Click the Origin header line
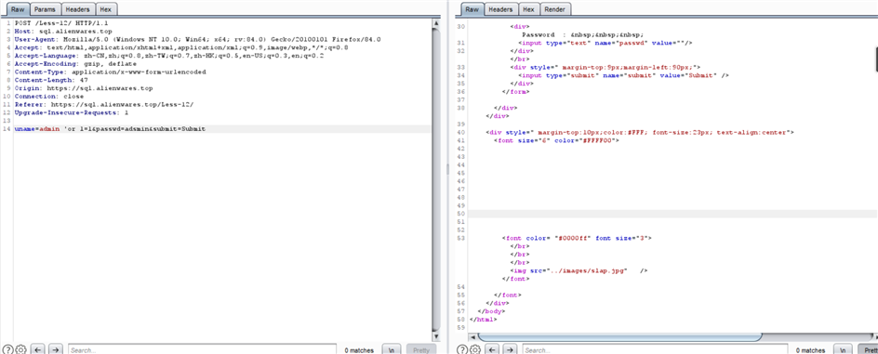Image resolution: width=878 pixels, height=354 pixels. click(x=83, y=87)
